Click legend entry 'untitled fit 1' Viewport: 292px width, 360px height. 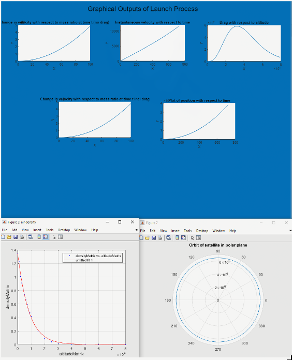pyautogui.click(x=84, y=260)
